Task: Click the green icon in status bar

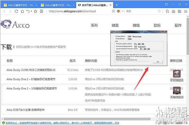Action: (4, 123)
